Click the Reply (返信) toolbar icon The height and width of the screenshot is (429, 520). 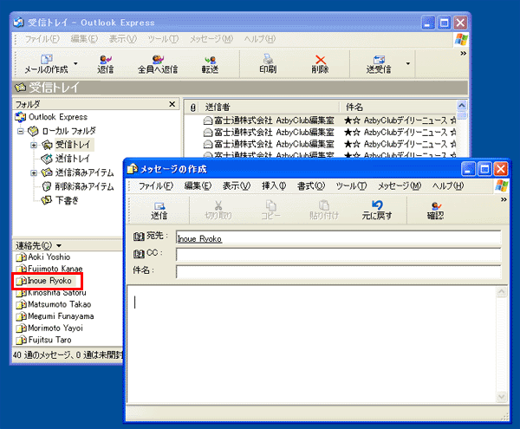(x=106, y=60)
